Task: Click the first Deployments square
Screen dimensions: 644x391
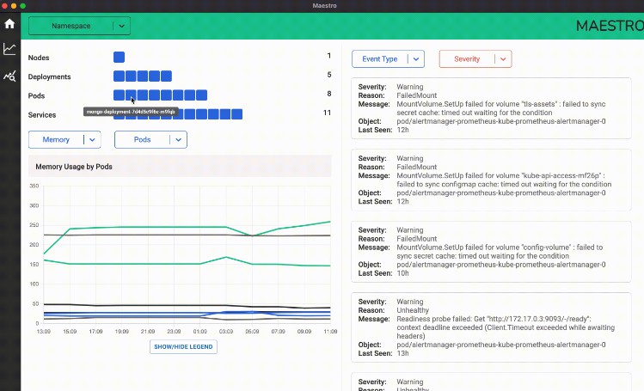Action: [119, 76]
